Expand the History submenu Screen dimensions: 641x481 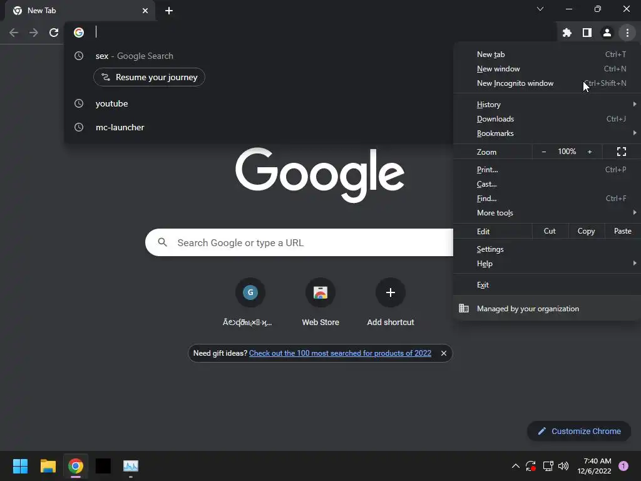tap(547, 105)
